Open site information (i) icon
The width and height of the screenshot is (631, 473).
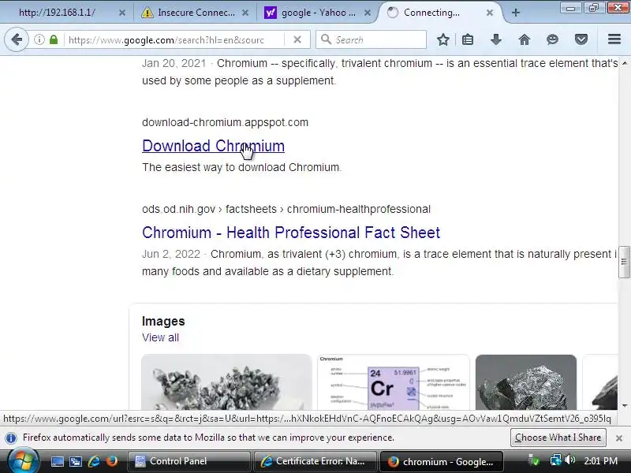coord(39,39)
